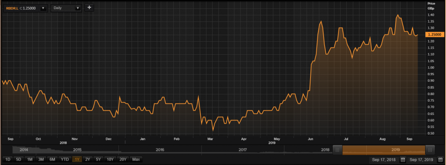The width and height of the screenshot is (446, 165).
Task: Click 2016 in the overview timeline
Action: (160, 150)
